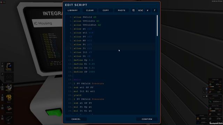Click line 'mul It Ki et'
This screenshot has height=125, width=223.
click(83, 111)
